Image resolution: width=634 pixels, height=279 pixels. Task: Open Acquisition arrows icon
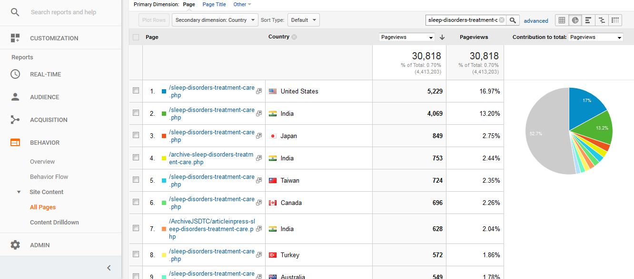click(15, 120)
